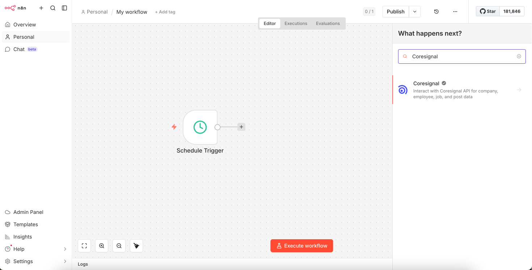Open the search magnifier in sidebar header
Screen dimensions: 532x270
tap(53, 8)
